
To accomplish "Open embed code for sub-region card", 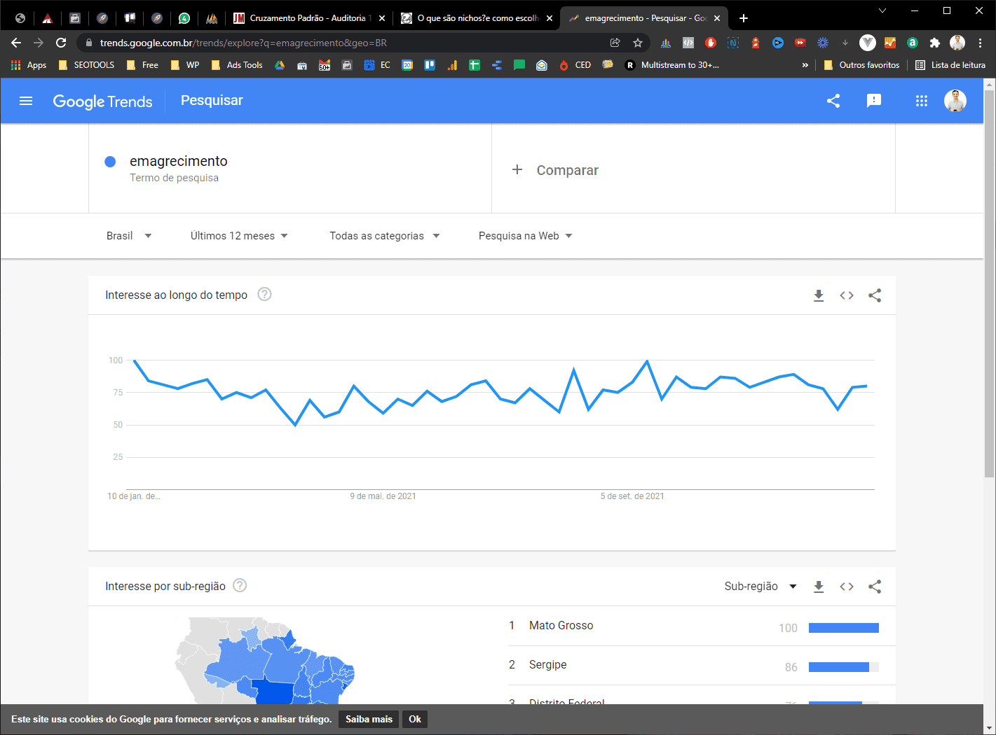I will [x=847, y=587].
